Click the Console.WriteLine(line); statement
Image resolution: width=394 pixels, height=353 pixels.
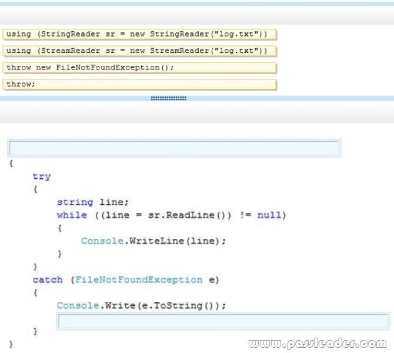click(x=153, y=241)
